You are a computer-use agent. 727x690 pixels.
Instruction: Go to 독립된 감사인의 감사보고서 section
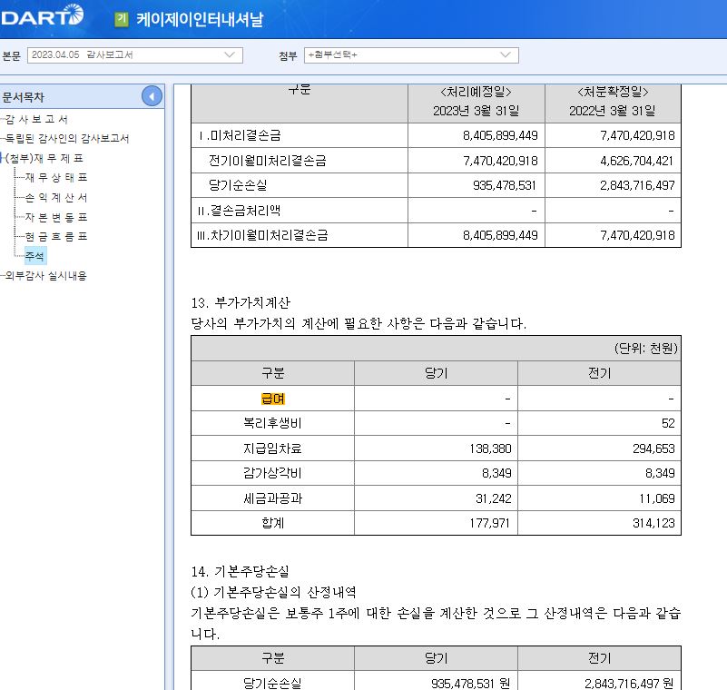[x=66, y=138]
